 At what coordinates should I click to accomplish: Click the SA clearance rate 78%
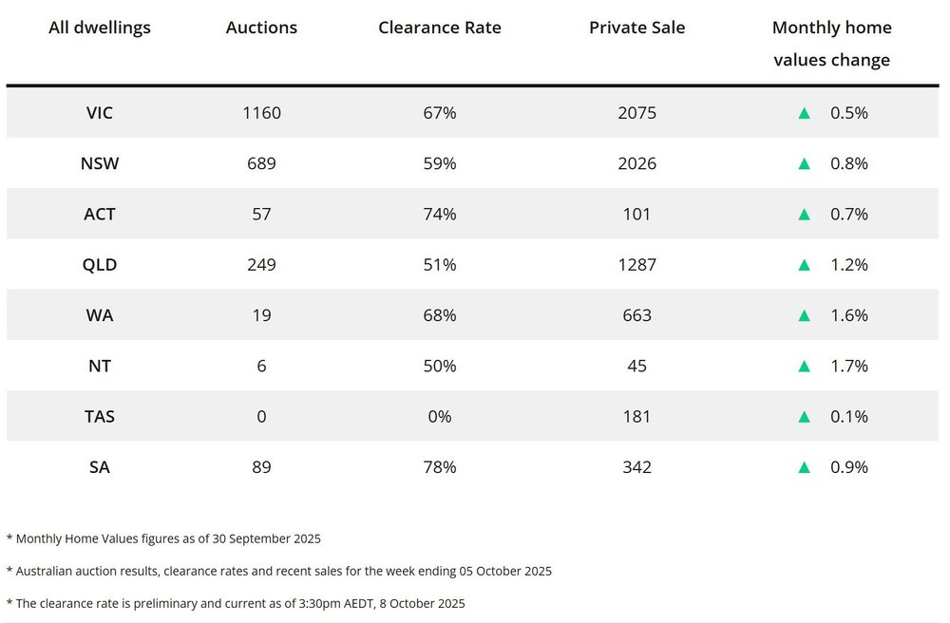[x=440, y=467]
